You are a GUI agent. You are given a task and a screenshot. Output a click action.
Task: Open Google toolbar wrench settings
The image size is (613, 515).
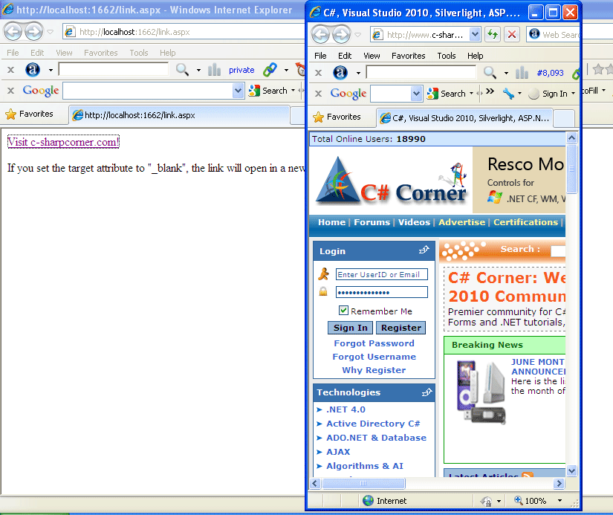[508, 94]
